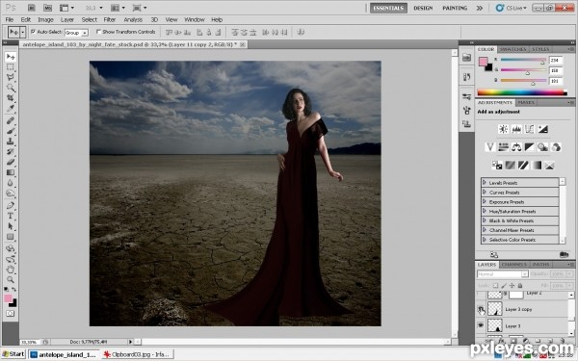This screenshot has width=578, height=361.
Task: Select the Brush tool
Action: coord(11,131)
